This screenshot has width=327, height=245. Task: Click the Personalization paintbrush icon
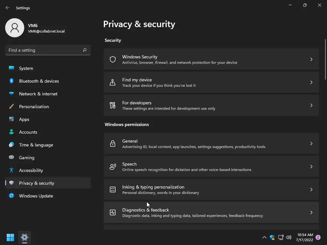coord(11,107)
